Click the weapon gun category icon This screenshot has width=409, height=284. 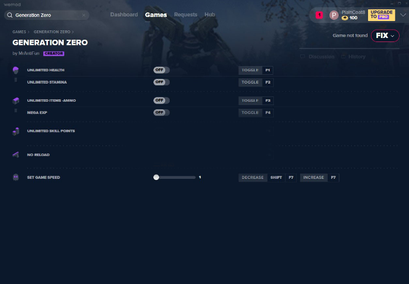(16, 155)
